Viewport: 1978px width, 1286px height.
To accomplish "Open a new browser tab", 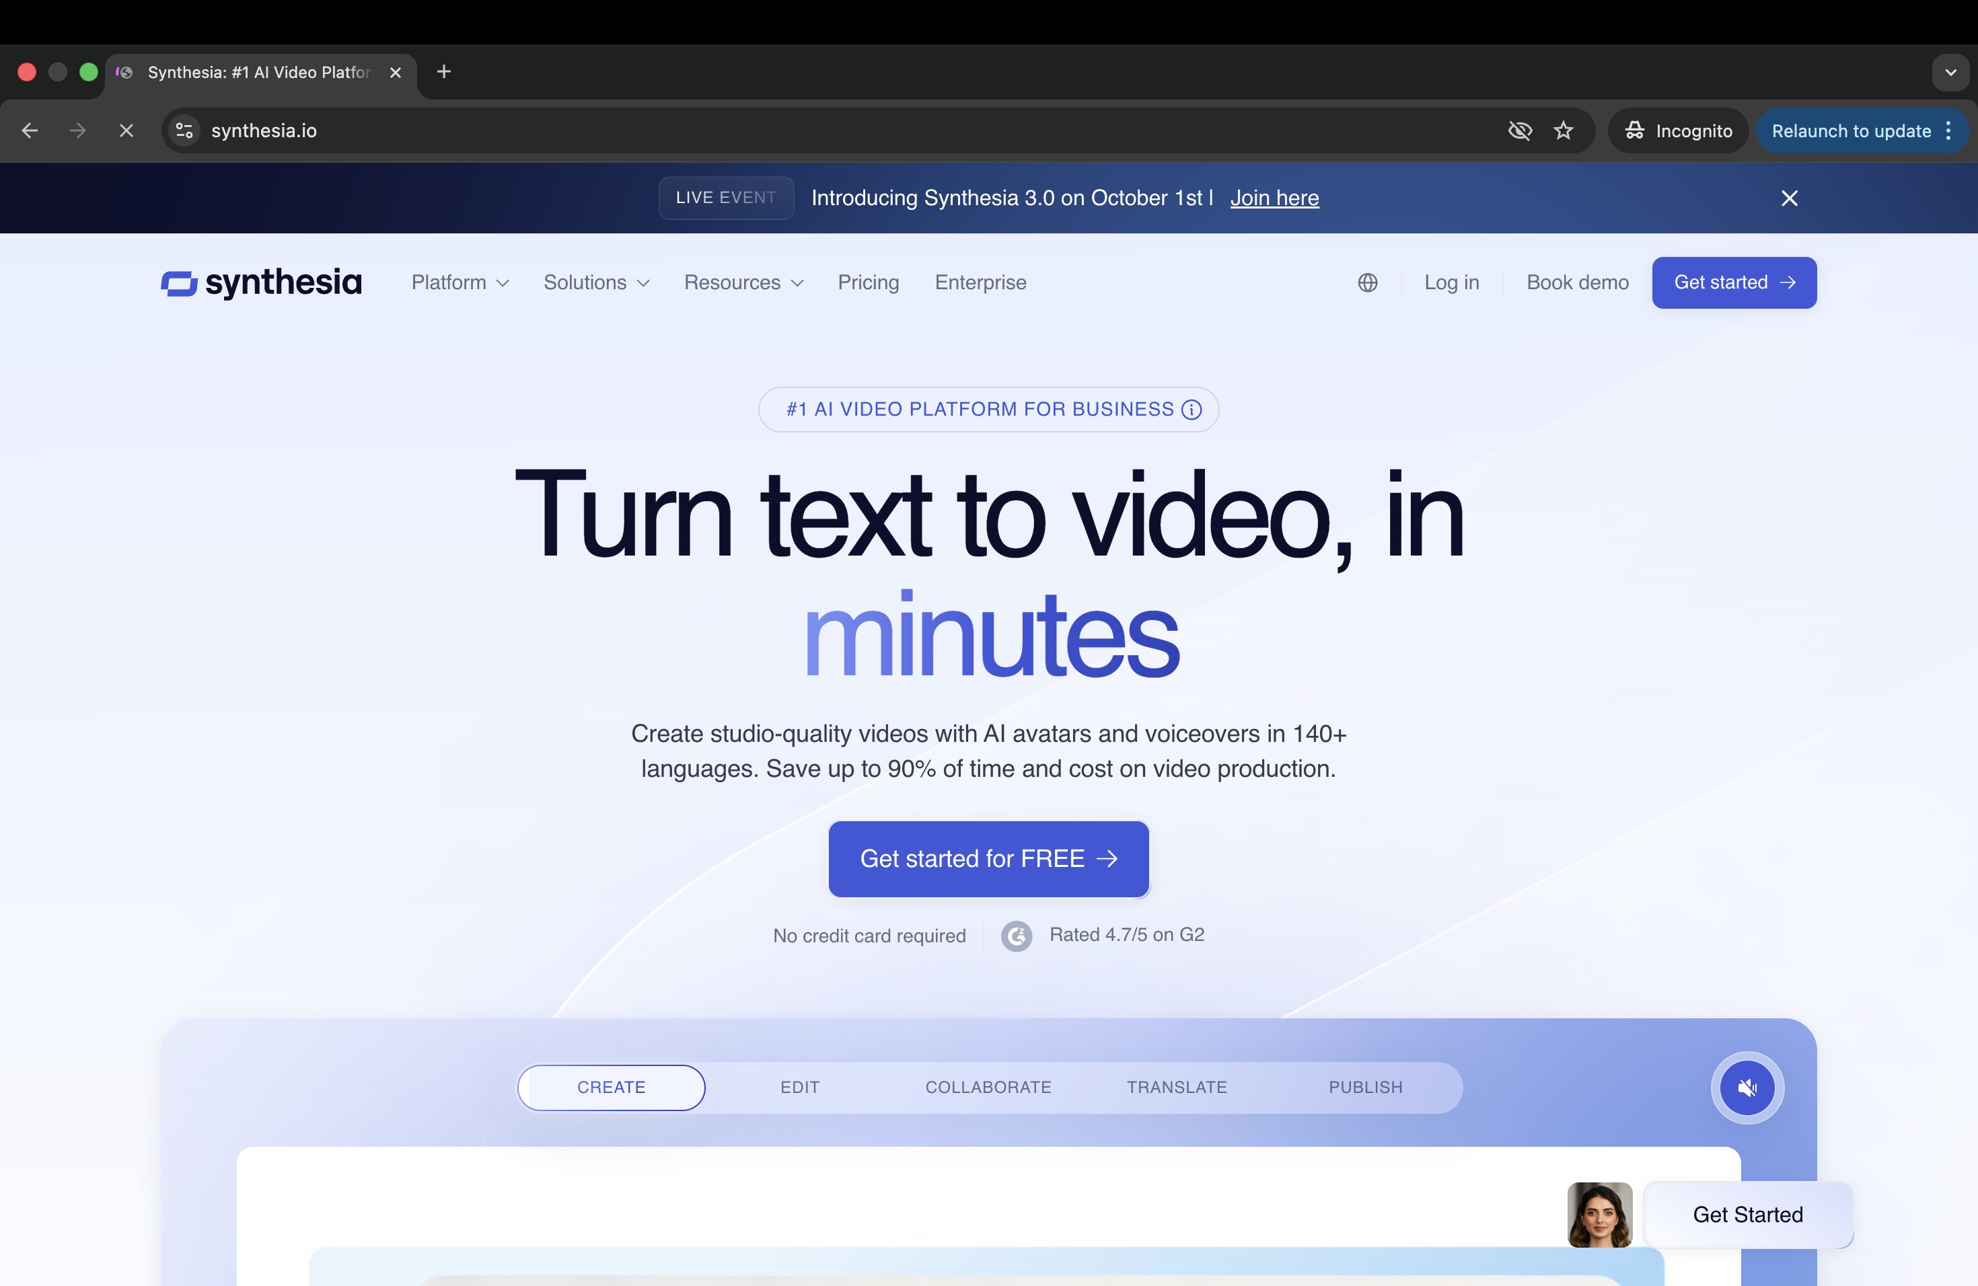I will [444, 71].
